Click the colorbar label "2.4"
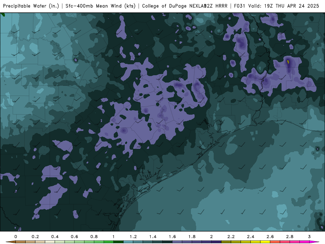This screenshot has height=244, width=325. [x=251, y=237]
